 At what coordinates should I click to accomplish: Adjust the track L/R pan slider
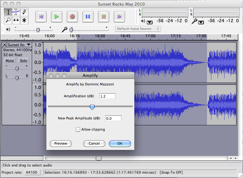17,78
